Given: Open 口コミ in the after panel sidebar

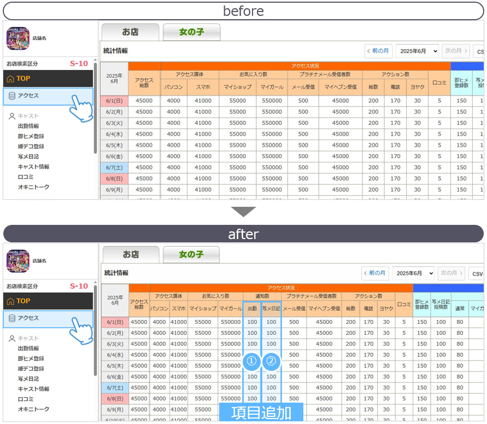Looking at the screenshot, I should [x=26, y=399].
